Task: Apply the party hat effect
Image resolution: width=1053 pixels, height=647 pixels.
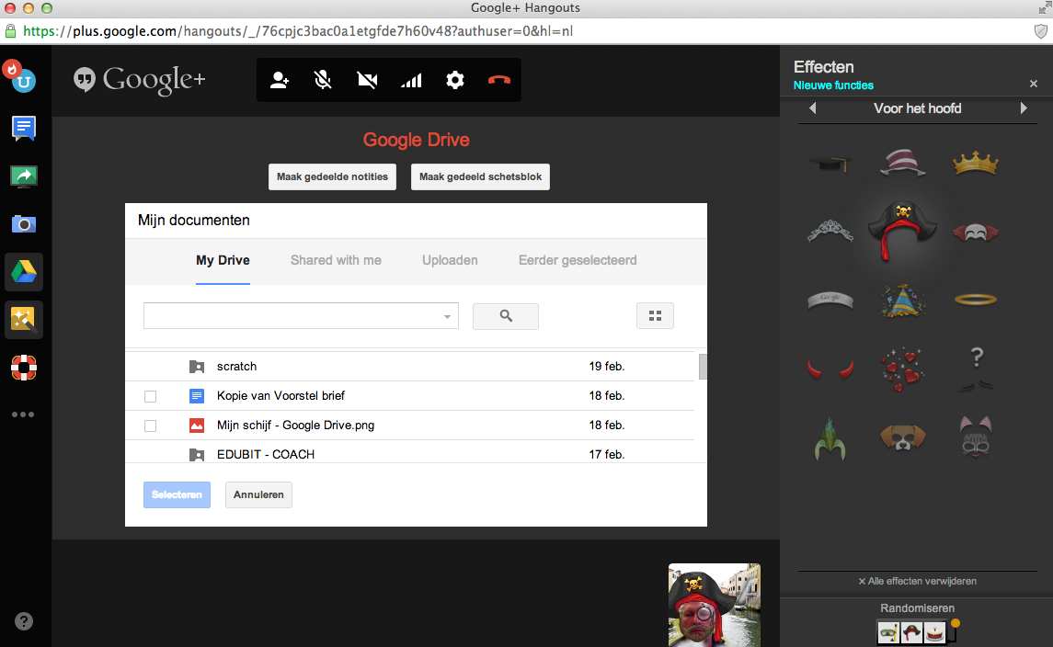Action: pyautogui.click(x=902, y=300)
